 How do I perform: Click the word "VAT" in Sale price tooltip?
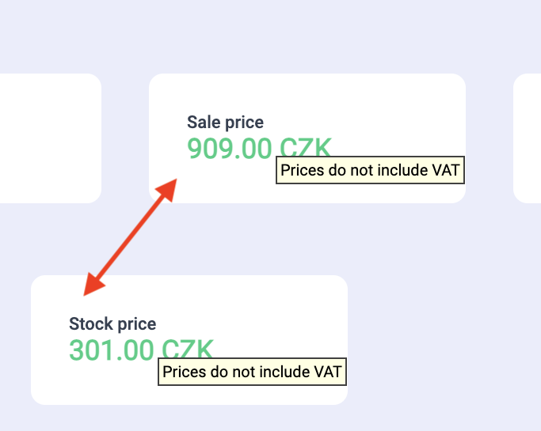[x=445, y=170]
